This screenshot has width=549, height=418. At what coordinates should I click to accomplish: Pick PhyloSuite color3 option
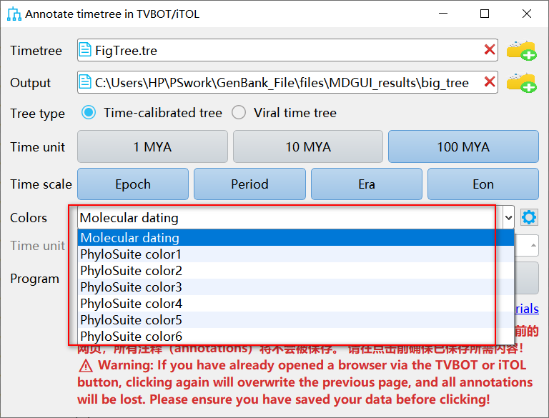[295, 287]
